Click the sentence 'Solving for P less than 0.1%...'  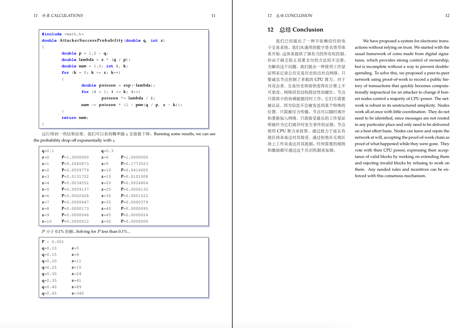103,232
